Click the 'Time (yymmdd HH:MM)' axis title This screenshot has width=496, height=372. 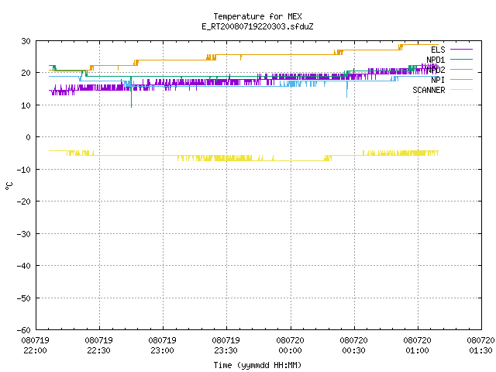[257, 365]
